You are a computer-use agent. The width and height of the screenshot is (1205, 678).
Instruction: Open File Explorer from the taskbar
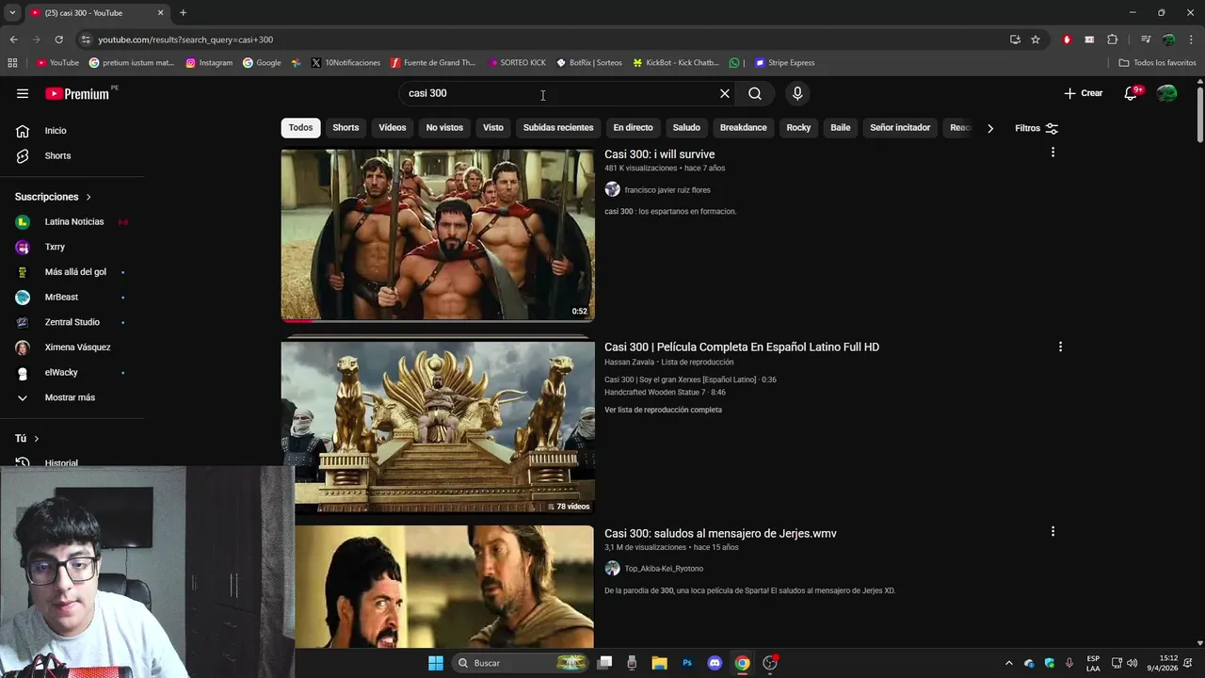[659, 663]
